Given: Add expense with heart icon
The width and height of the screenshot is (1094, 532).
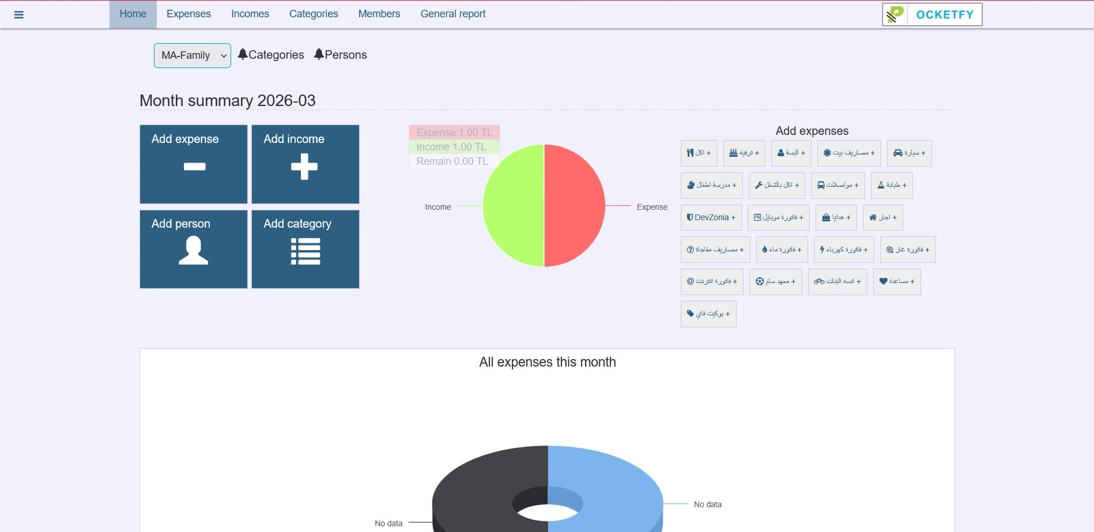Looking at the screenshot, I should [x=896, y=282].
